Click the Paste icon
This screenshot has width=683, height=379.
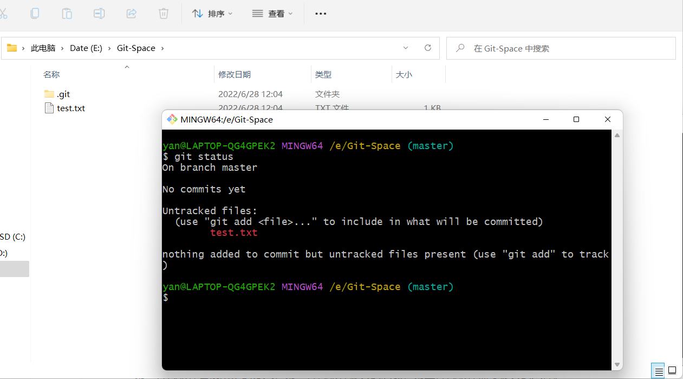67,14
